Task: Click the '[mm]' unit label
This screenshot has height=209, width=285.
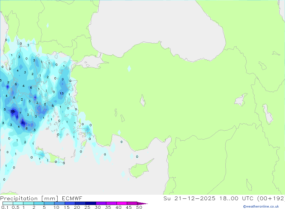Action: pos(50,198)
